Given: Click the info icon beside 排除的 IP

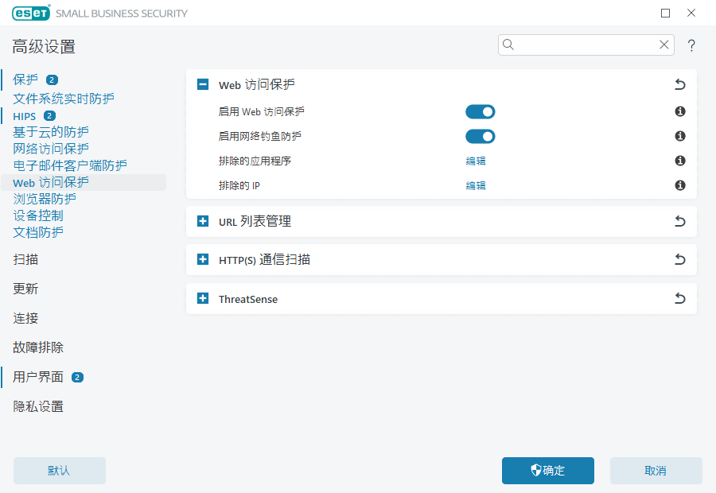Looking at the screenshot, I should click(679, 185).
